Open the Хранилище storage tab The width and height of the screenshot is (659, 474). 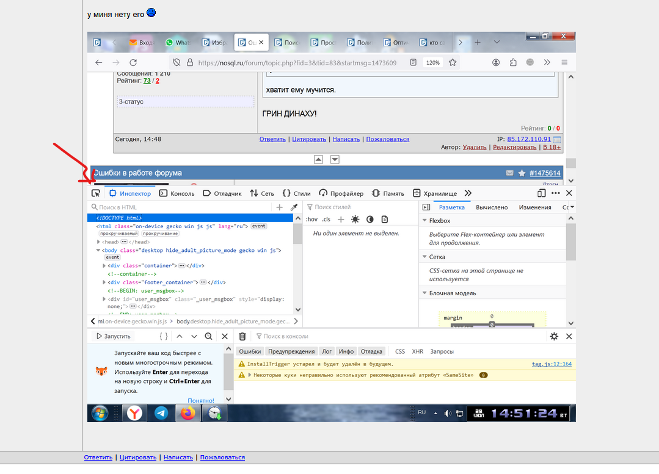pos(435,193)
